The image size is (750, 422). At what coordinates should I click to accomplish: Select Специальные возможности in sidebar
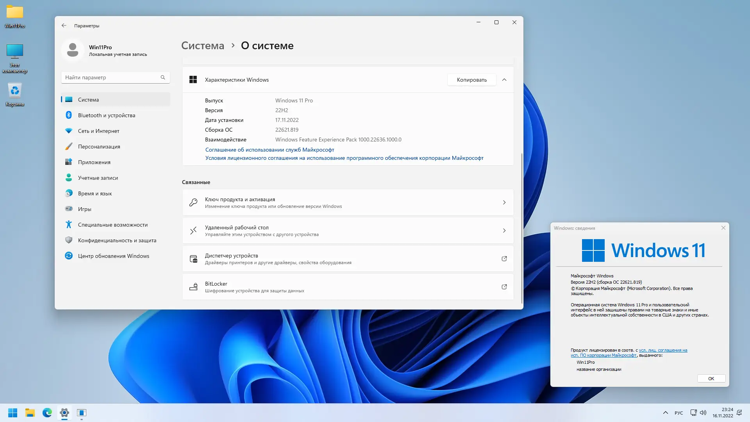point(112,225)
